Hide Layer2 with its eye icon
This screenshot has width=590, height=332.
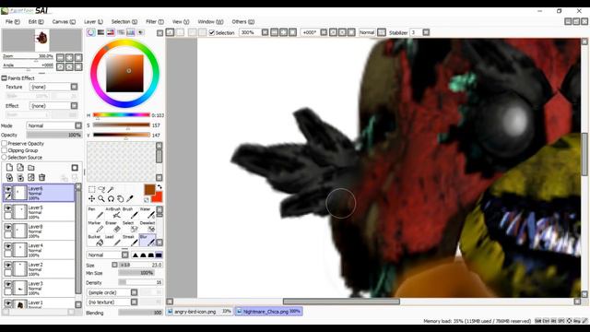(8, 265)
